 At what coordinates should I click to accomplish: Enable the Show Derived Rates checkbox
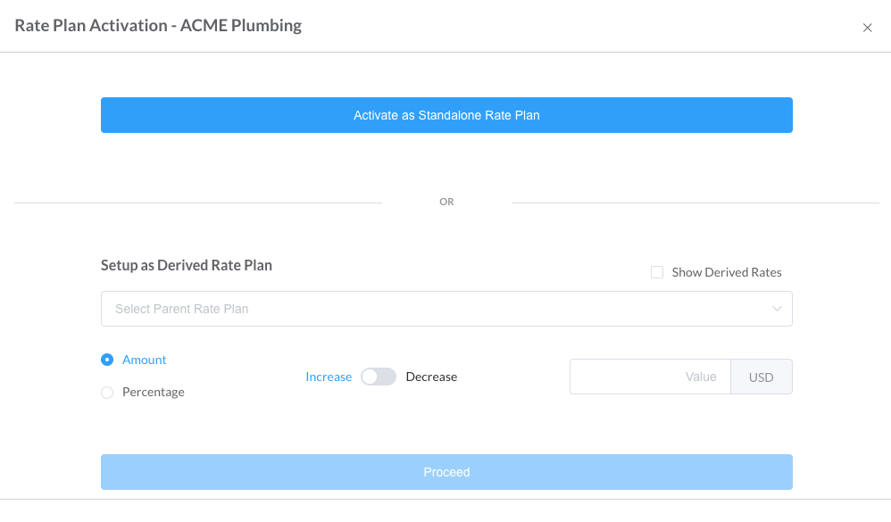click(657, 271)
